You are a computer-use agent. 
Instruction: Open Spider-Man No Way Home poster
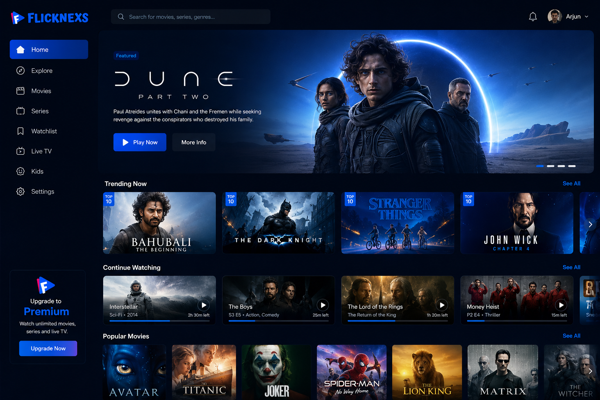coord(352,372)
